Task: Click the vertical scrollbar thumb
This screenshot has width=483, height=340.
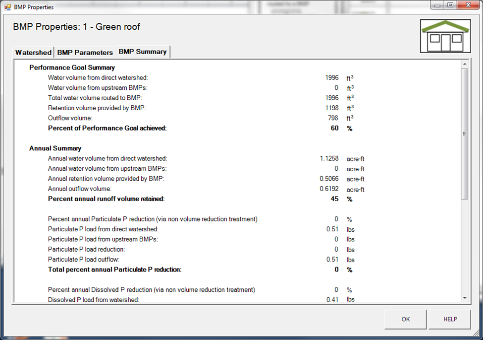Action: 464,134
